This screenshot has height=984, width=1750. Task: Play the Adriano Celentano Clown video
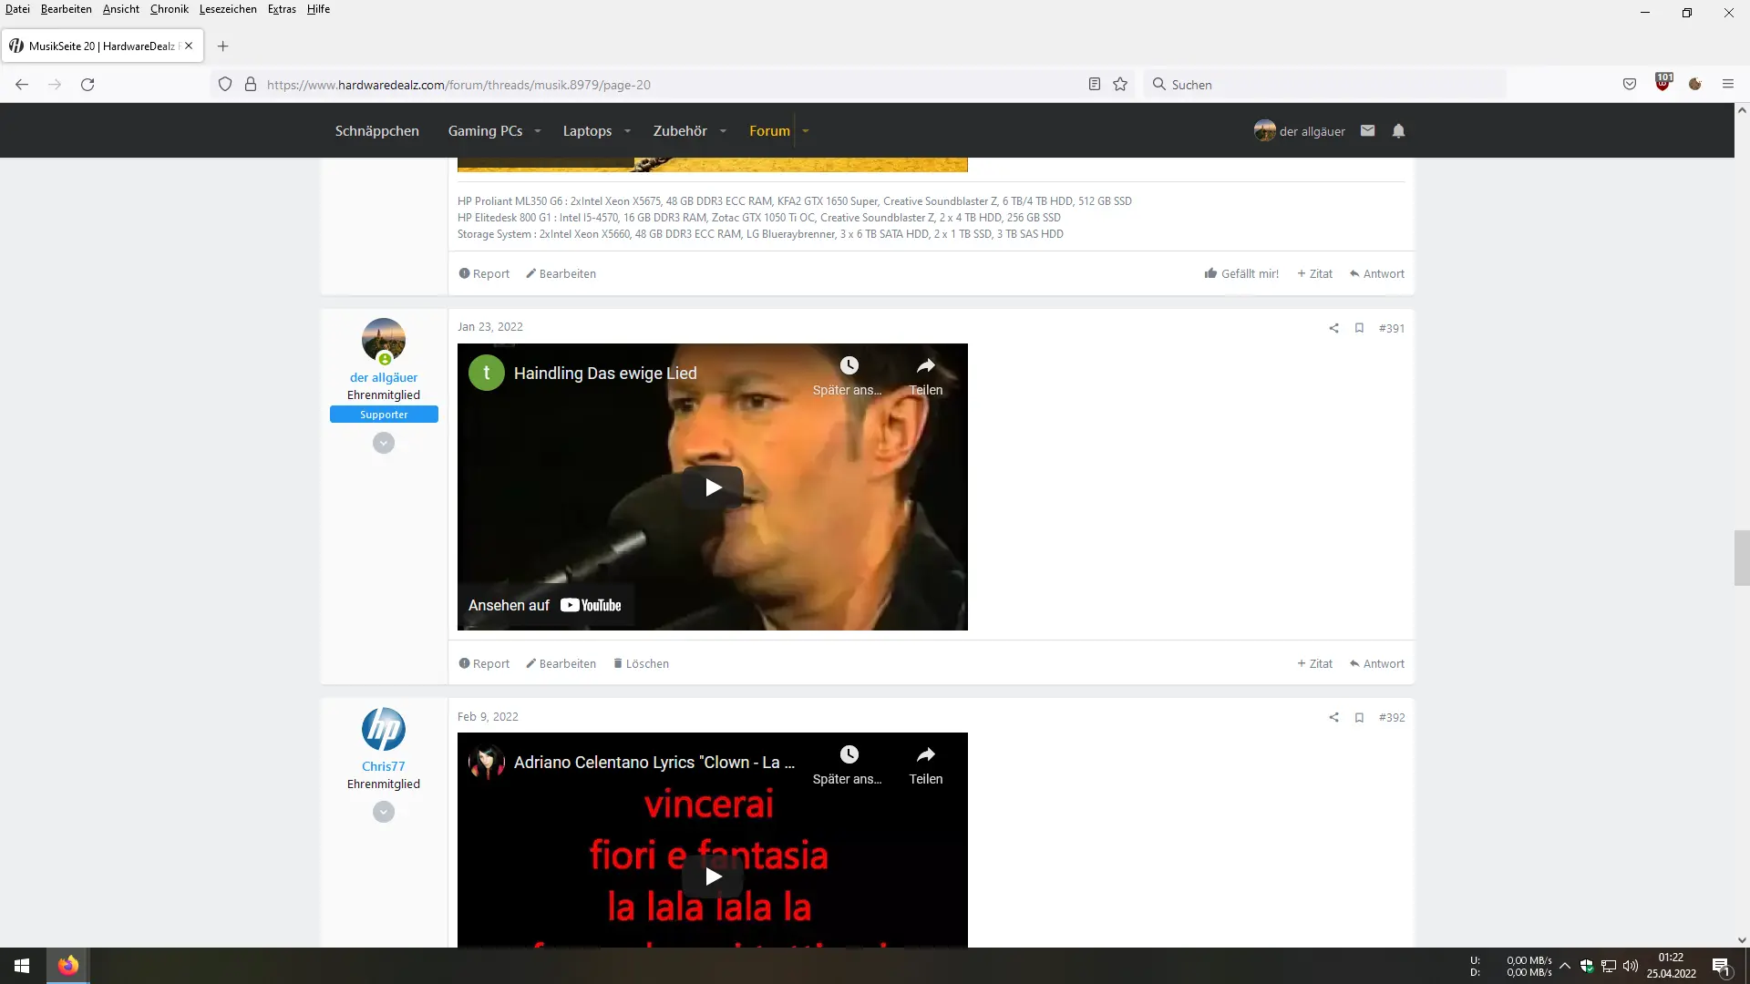pos(713,876)
